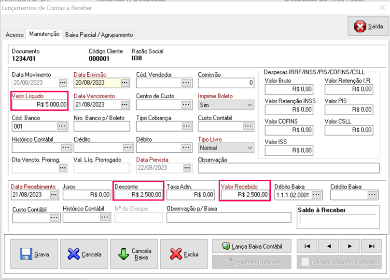Click the Observação text field

pyautogui.click(x=288, y=168)
